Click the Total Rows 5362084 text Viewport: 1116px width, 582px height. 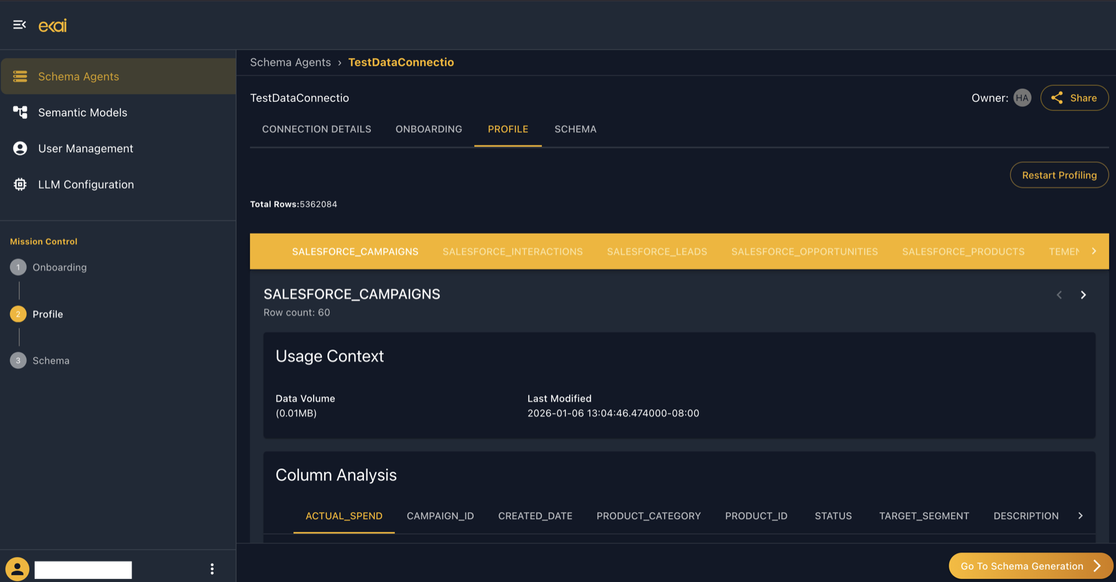tap(293, 204)
